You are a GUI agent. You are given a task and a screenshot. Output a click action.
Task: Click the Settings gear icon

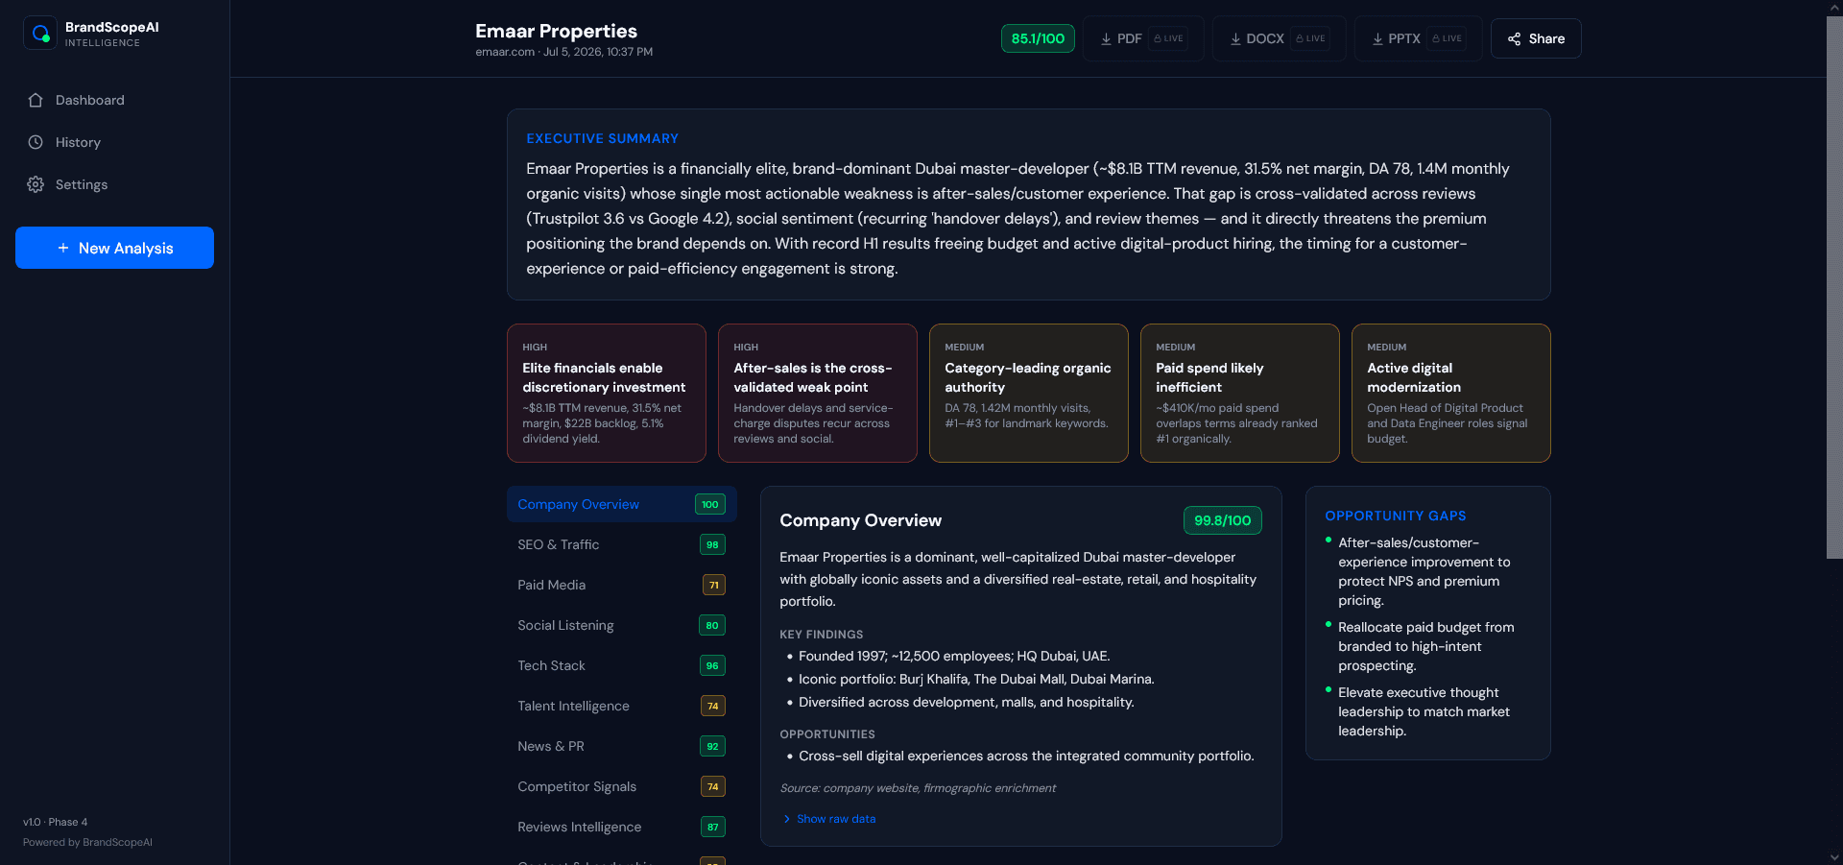coord(36,184)
